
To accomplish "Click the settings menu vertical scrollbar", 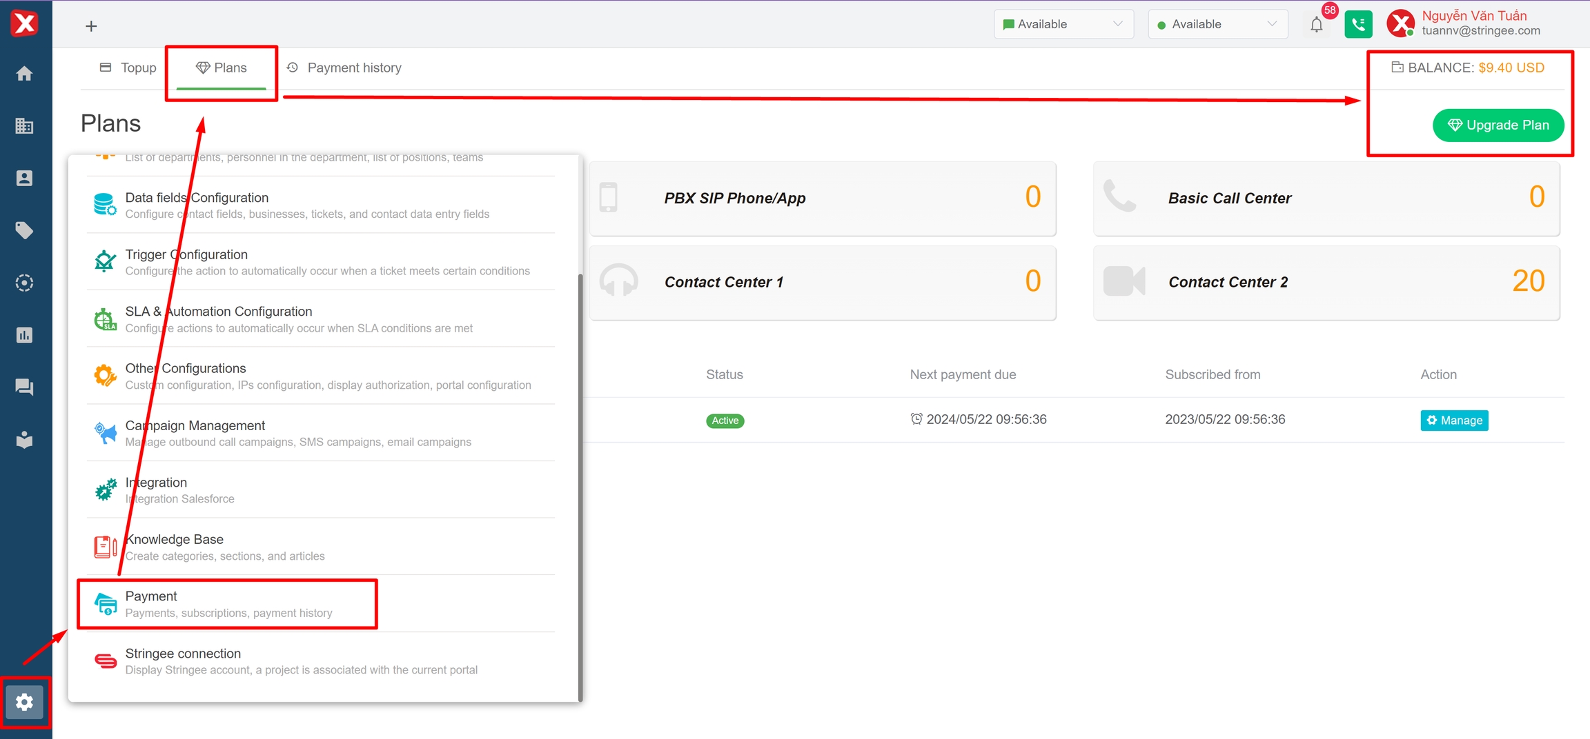I will click(580, 483).
